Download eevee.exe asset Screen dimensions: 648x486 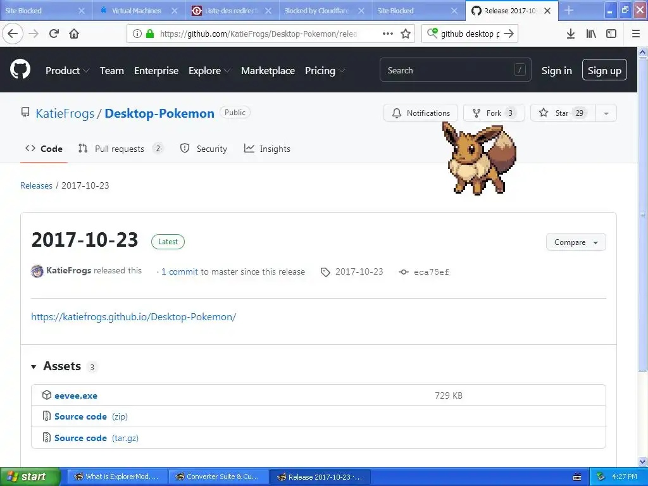pos(76,396)
